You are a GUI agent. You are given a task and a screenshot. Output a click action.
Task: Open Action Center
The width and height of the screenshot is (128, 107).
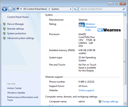tap(15, 88)
